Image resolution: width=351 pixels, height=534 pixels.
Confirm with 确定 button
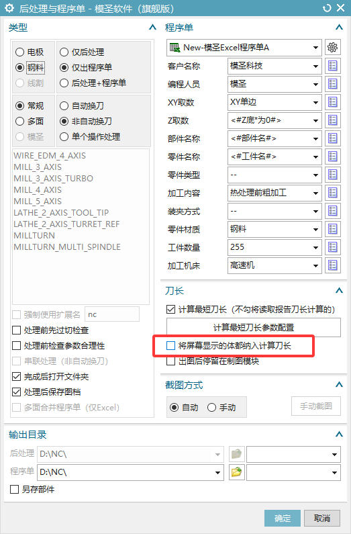[x=283, y=519]
